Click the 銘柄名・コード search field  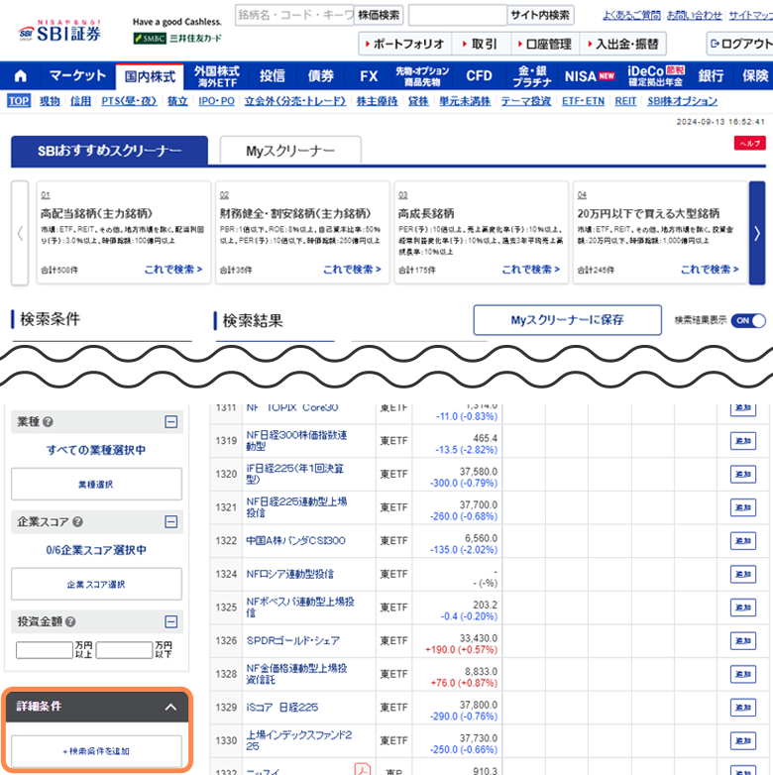(x=292, y=15)
